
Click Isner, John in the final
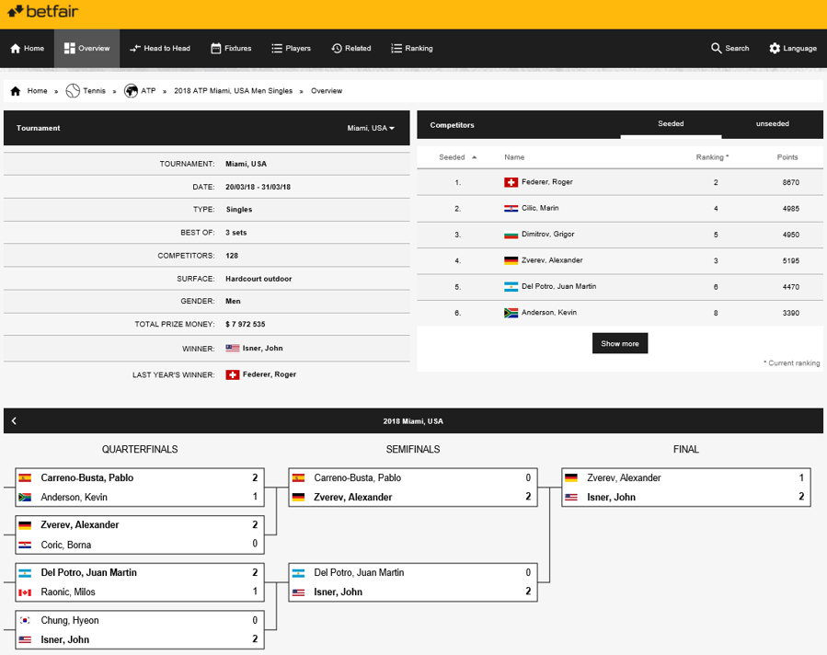[x=611, y=497]
